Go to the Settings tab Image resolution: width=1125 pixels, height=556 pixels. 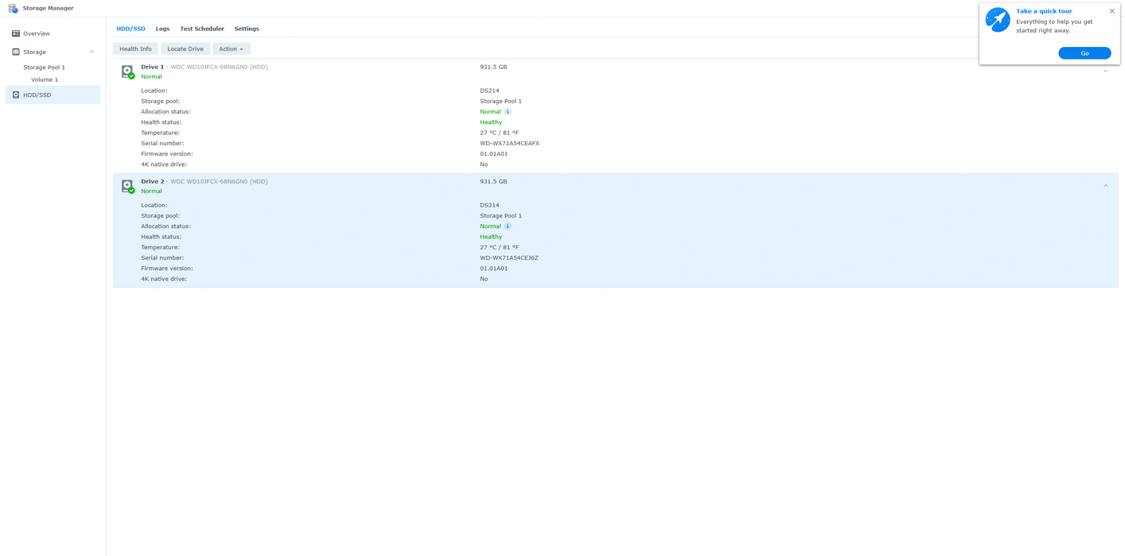(x=247, y=29)
